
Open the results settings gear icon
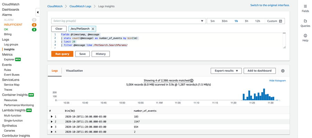pos(283,71)
